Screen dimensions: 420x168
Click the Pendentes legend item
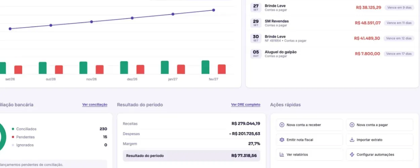pyautogui.click(x=23, y=137)
